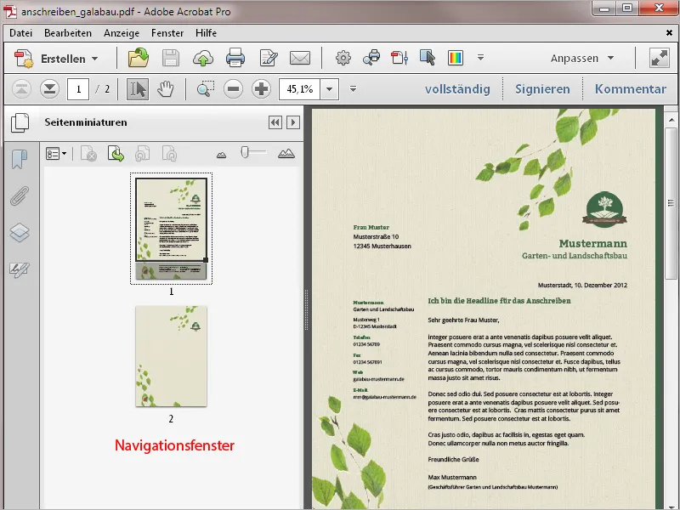The height and width of the screenshot is (510, 680).
Task: Expand the quick tools toolbar overflow arrow
Action: tap(480, 57)
